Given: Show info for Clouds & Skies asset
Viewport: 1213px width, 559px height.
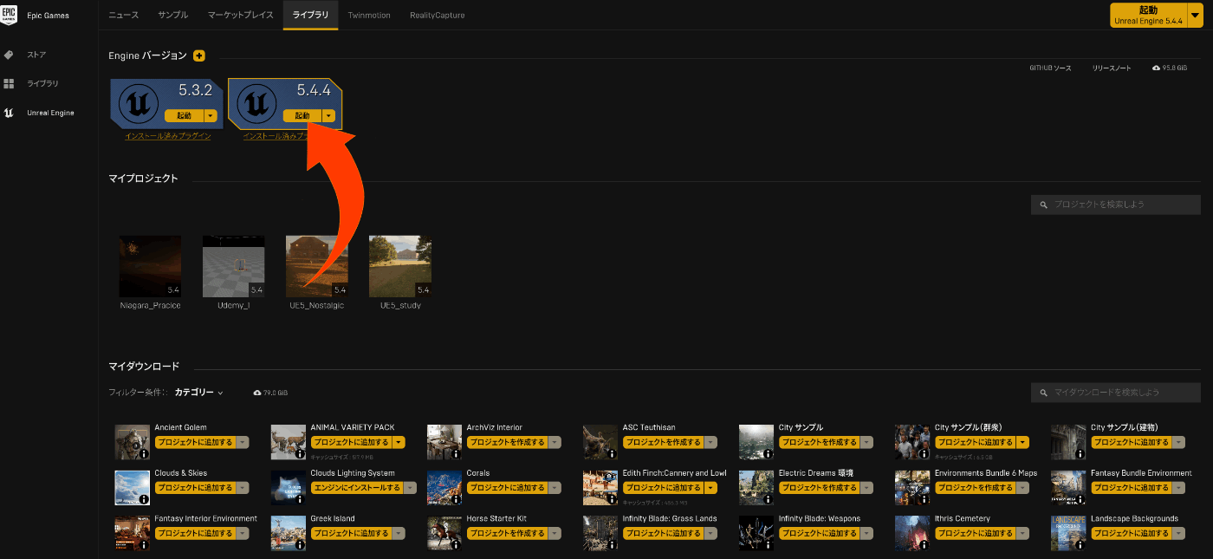Looking at the screenshot, I should point(144,499).
